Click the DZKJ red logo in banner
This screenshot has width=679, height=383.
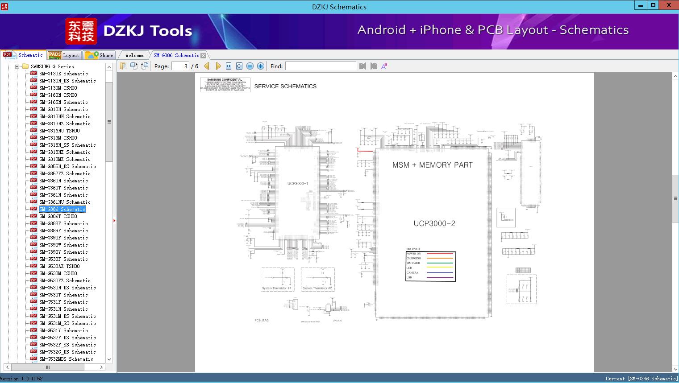(81, 31)
